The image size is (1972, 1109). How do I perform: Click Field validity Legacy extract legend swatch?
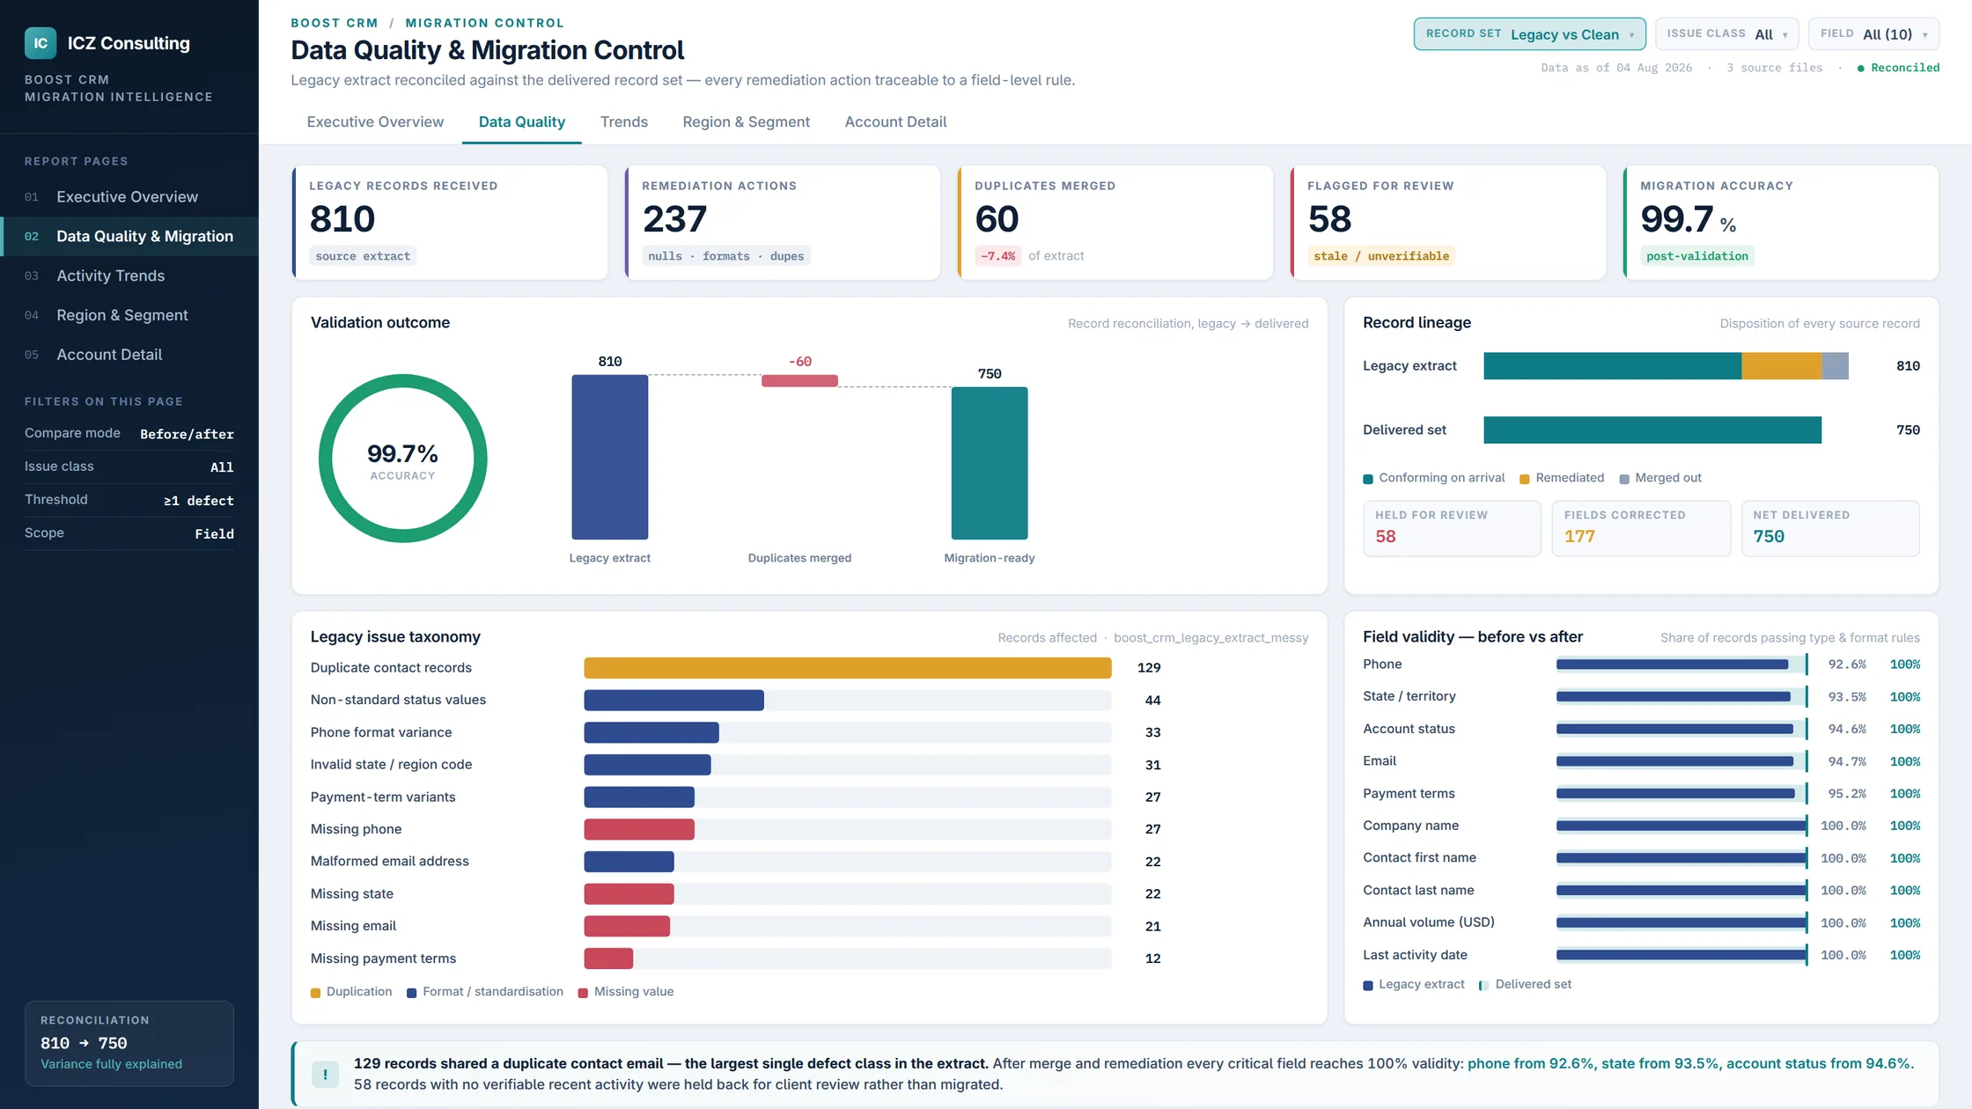pos(1368,986)
